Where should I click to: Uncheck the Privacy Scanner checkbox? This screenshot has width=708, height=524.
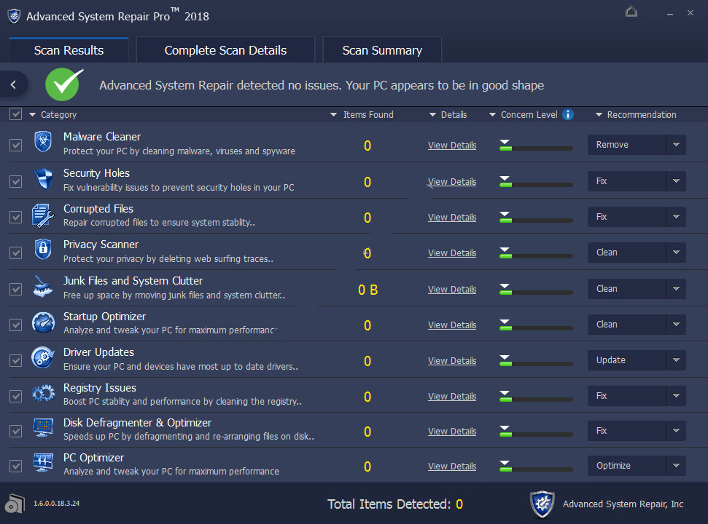16,253
